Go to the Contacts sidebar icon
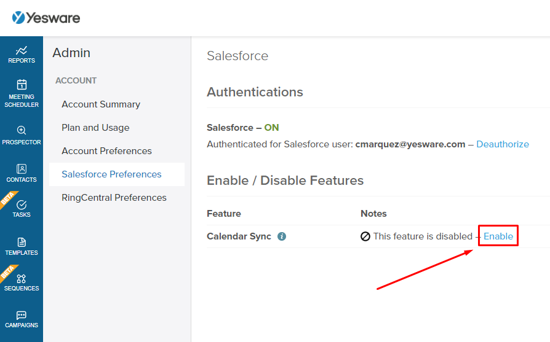This screenshot has height=342, width=550. pos(22,169)
